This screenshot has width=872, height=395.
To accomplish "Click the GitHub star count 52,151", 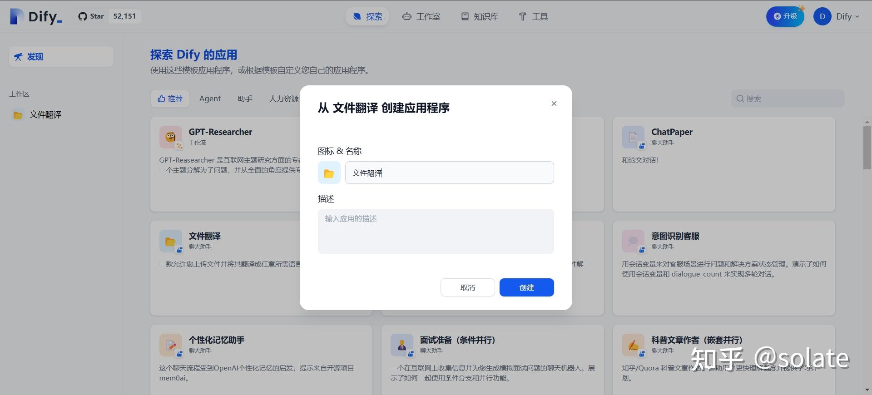I will (x=124, y=16).
